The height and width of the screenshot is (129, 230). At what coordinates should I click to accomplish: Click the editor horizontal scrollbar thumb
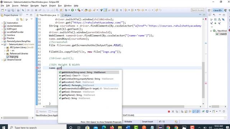(115, 106)
